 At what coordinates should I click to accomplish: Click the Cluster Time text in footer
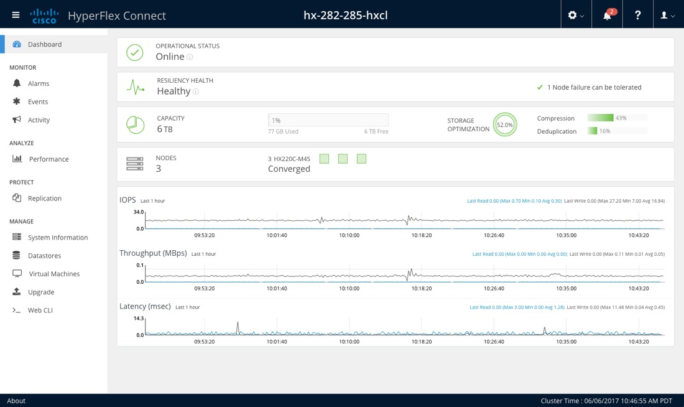pyautogui.click(x=606, y=400)
